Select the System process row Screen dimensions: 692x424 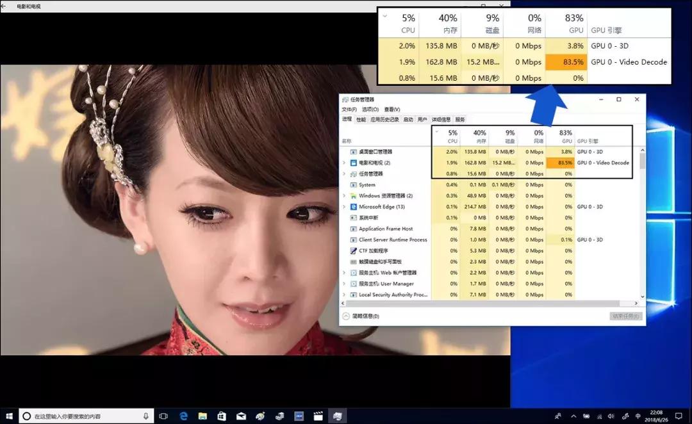pyautogui.click(x=490, y=185)
